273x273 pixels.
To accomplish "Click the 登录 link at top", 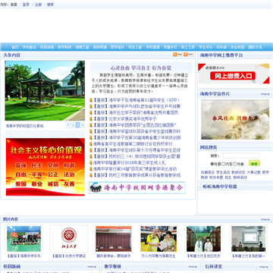I will [x=26, y=5].
